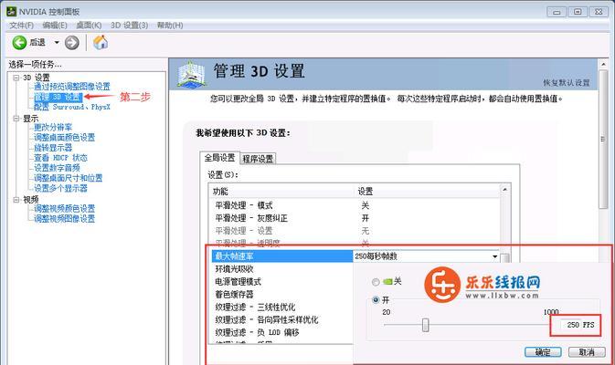Collapse the 显示 tree node
Viewport: 615px width, 365px height.
pos(16,119)
